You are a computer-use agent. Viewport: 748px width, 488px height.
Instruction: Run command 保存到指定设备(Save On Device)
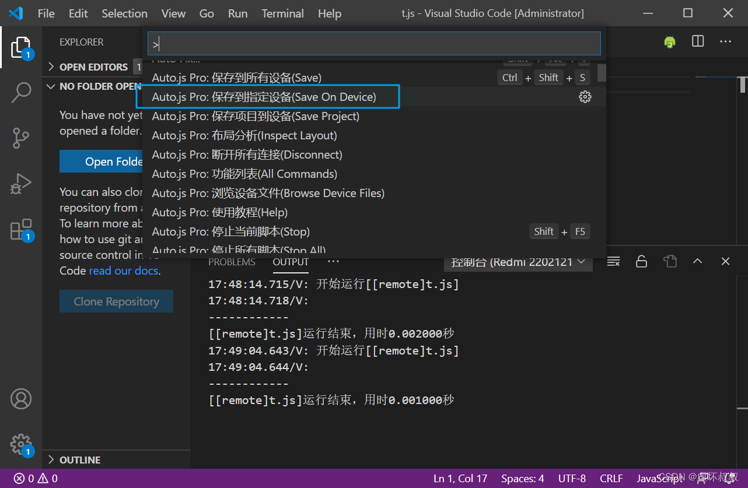(x=374, y=97)
